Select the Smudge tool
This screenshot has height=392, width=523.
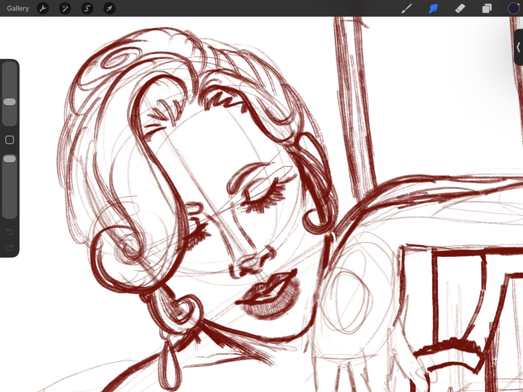click(433, 8)
